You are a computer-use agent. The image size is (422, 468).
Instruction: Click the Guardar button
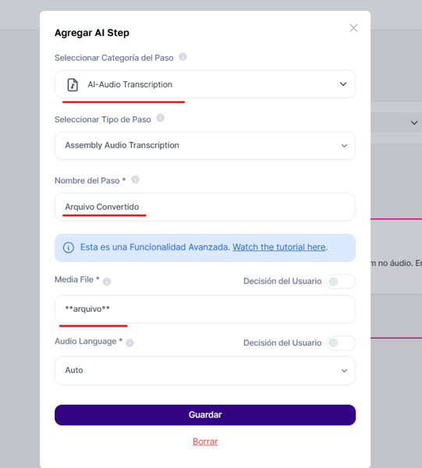tap(205, 415)
